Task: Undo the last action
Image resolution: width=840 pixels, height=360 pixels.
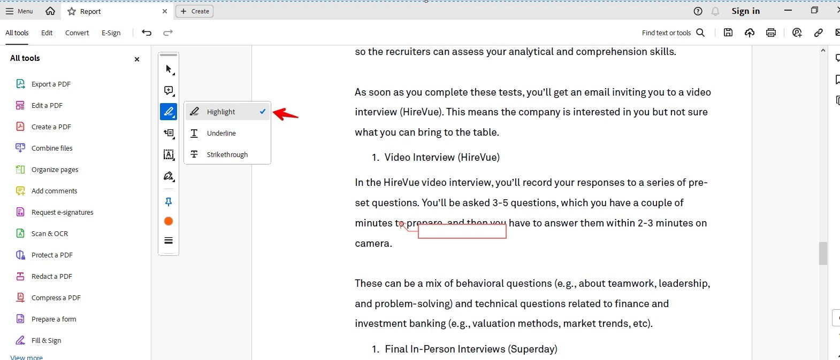Action: (x=147, y=33)
